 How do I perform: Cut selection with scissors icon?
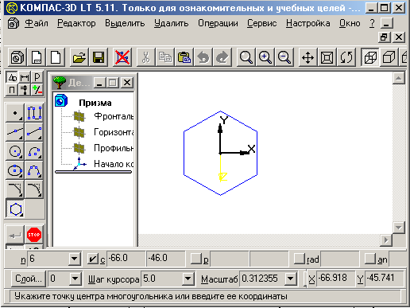click(145, 57)
